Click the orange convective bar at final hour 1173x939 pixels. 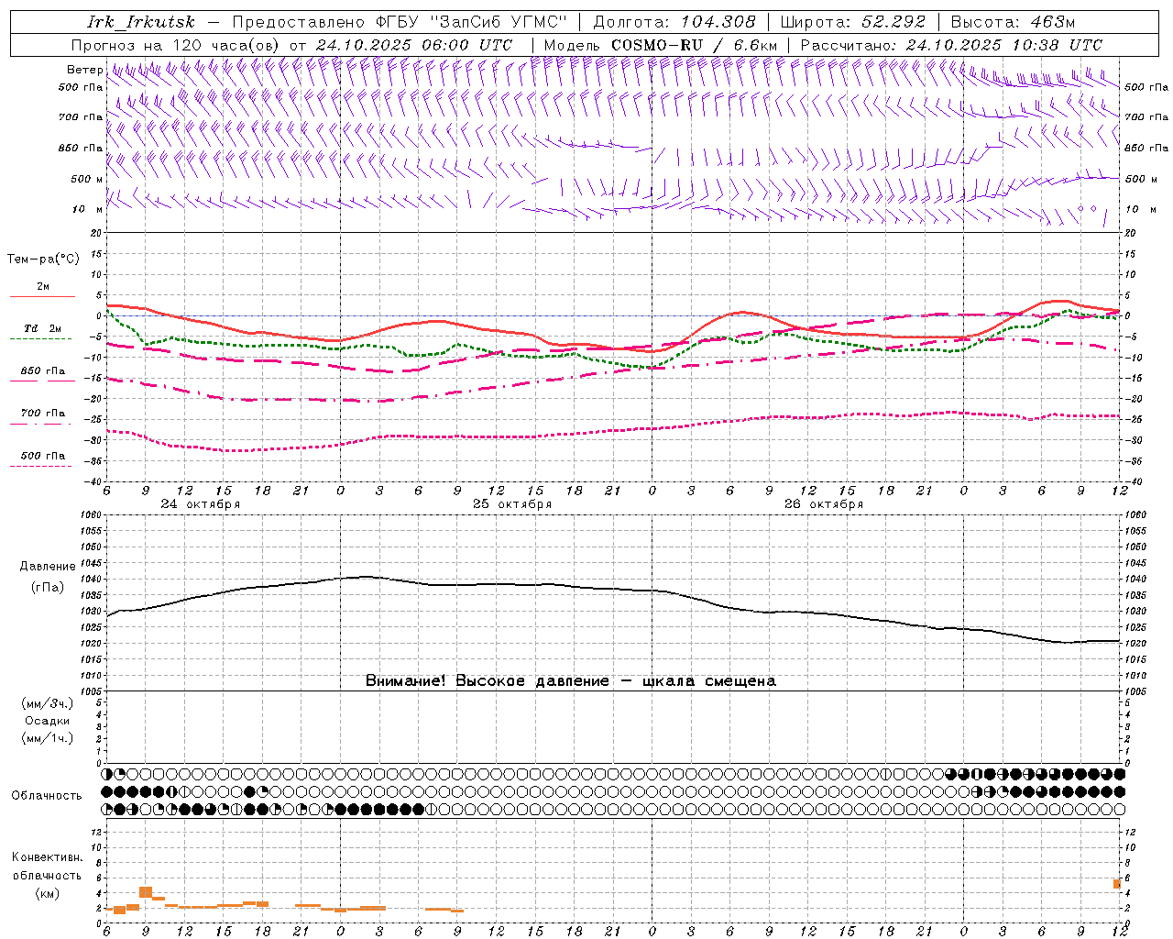tap(1117, 884)
